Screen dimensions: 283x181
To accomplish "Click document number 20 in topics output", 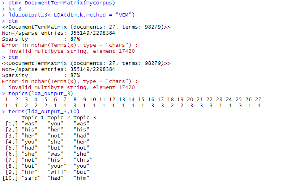I will click(190, 100).
